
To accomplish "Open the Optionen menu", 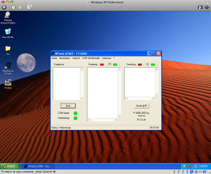I will click(x=107, y=58).
